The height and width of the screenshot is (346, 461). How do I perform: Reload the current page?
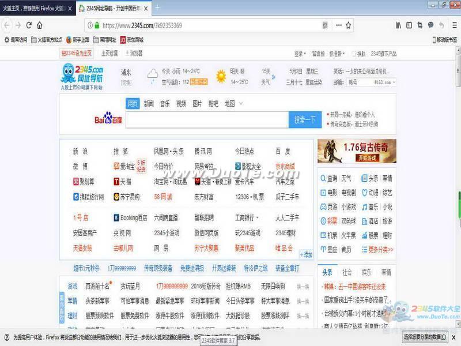29,25
